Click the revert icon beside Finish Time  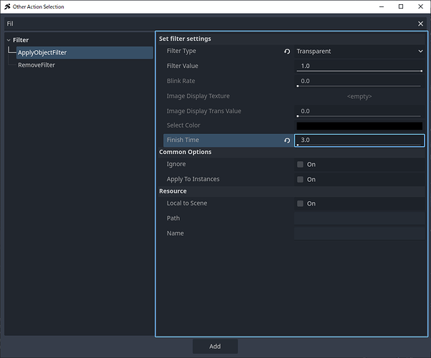point(287,140)
